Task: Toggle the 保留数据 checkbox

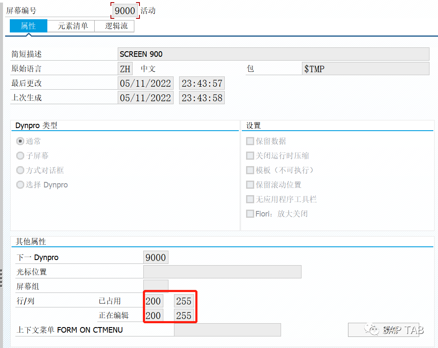Action: coord(250,141)
